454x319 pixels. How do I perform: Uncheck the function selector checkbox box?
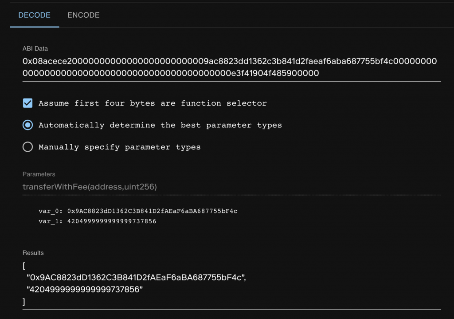pyautogui.click(x=27, y=103)
